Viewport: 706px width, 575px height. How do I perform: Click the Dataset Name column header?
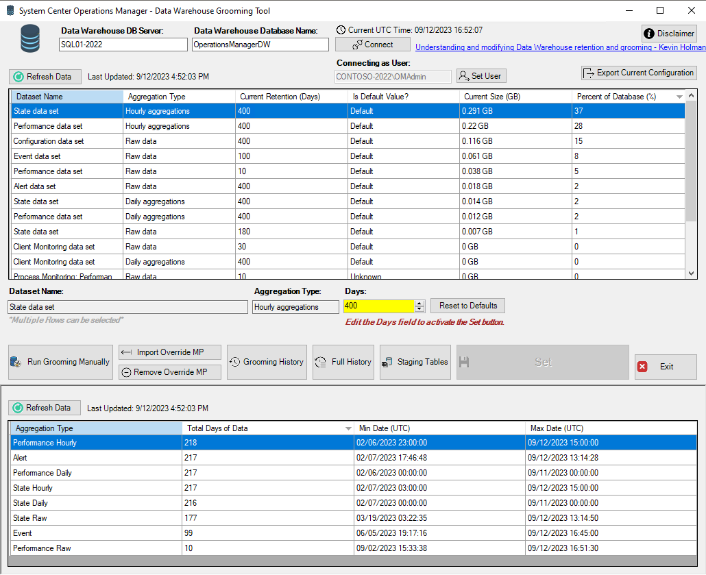coord(67,97)
